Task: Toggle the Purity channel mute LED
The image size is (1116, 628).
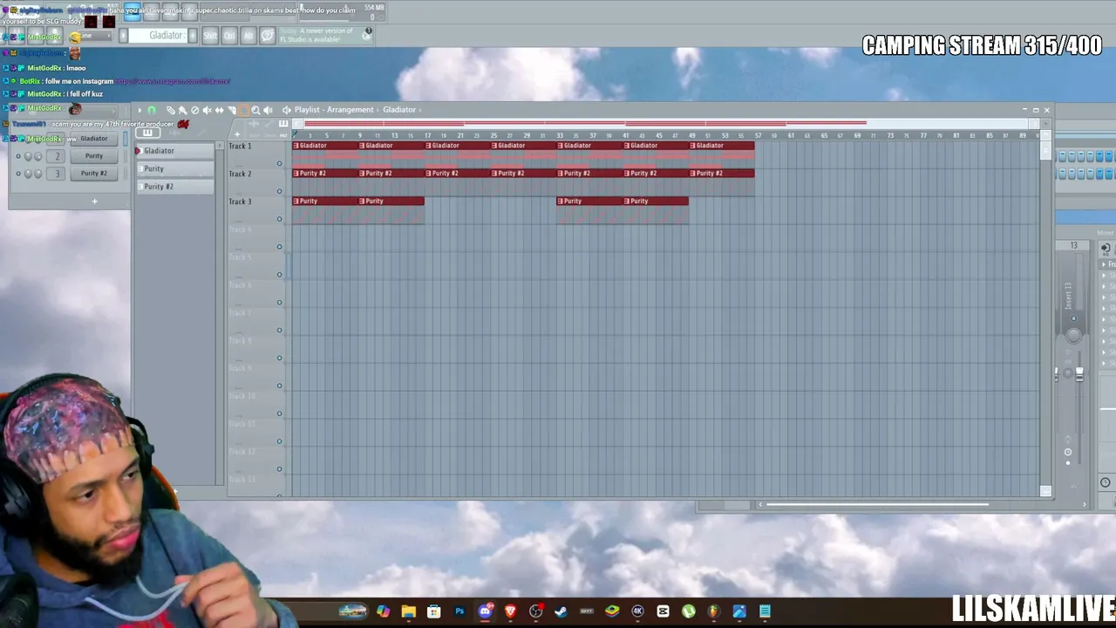Action: [18, 156]
